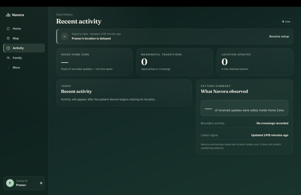Click 'In this retained session' caption
This screenshot has height=195, width=301.
point(235,69)
